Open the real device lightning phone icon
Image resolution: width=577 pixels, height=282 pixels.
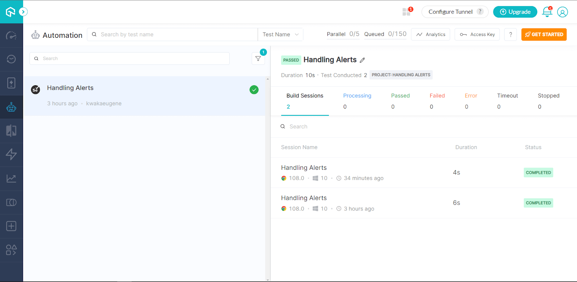point(11,83)
